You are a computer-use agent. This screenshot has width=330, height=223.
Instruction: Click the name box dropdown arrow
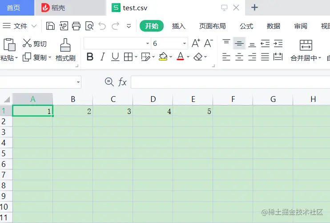pyautogui.click(x=78, y=82)
